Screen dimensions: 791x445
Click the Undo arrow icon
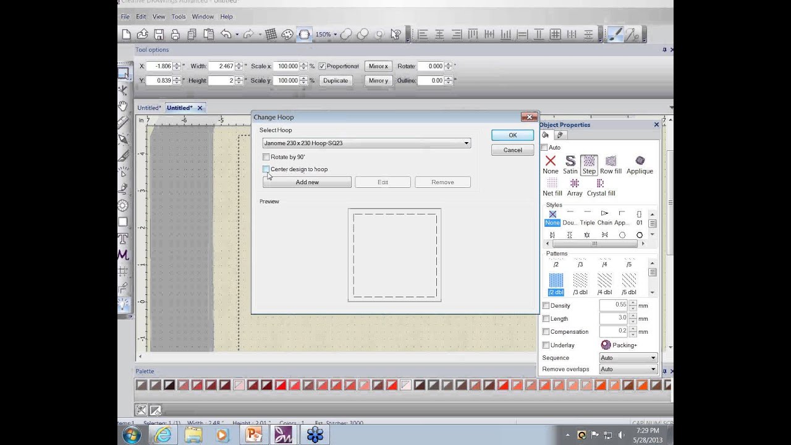pos(226,35)
